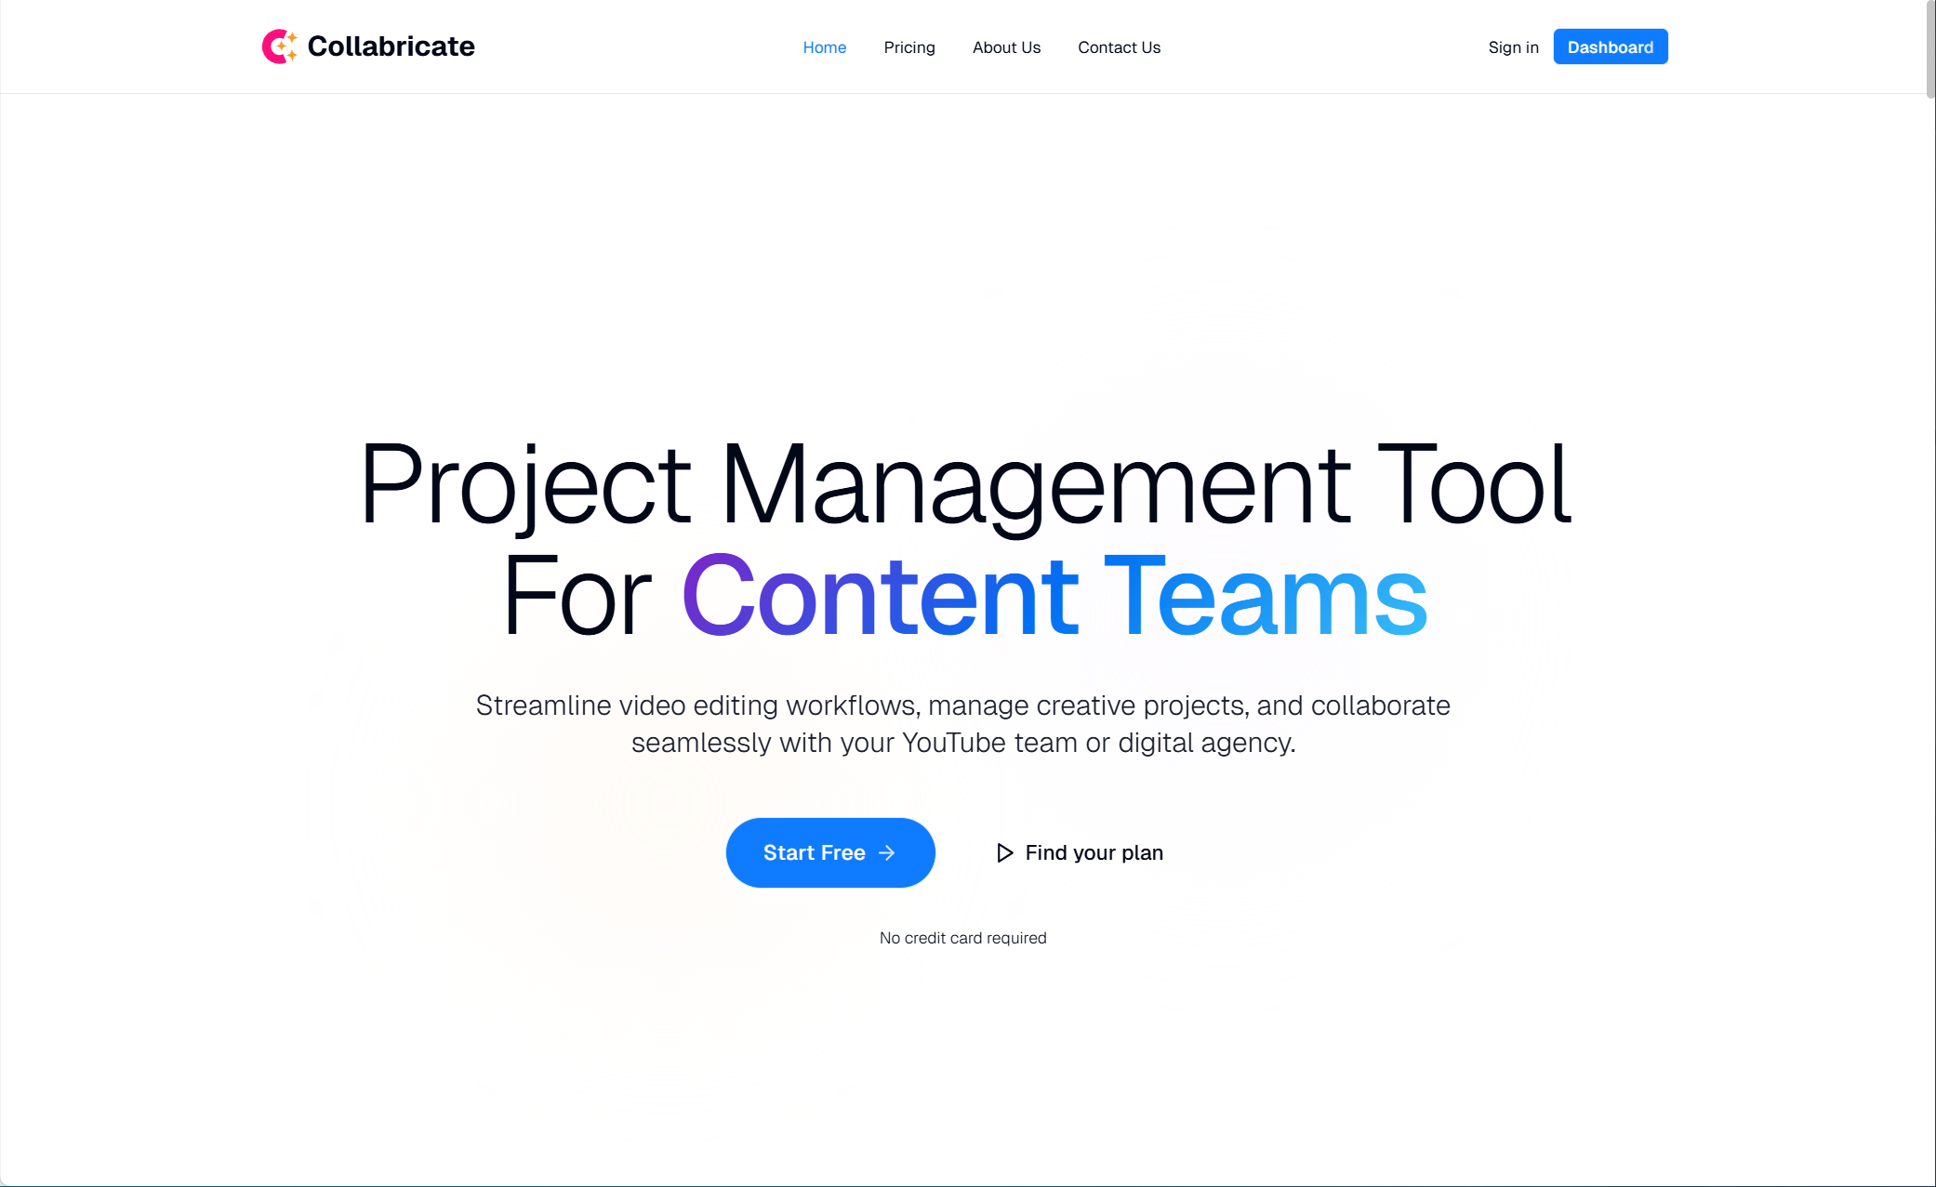Go to the Pricing page
The height and width of the screenshot is (1187, 1936).
(909, 47)
